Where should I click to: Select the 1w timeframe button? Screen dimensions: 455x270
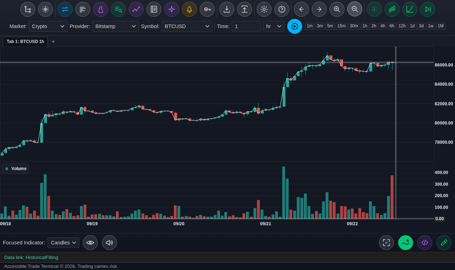[x=430, y=26]
